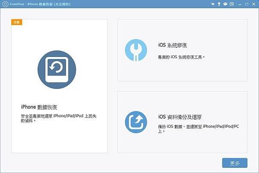
Task: Close the FonePaw window
Action: point(254,4)
